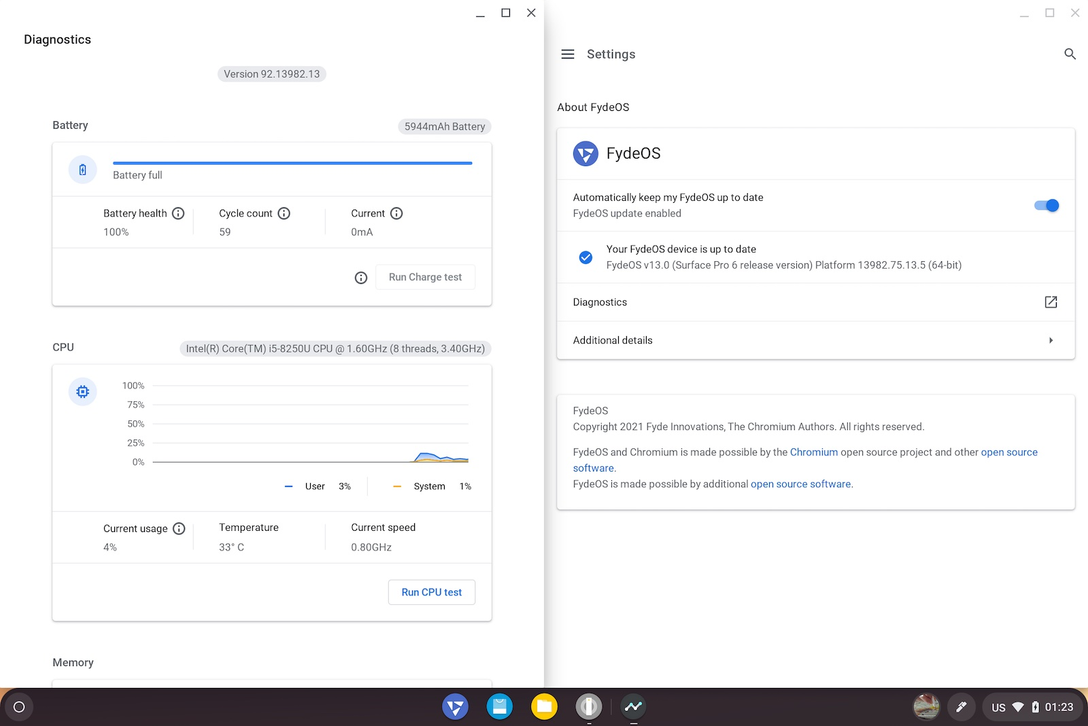Click the Diagnostics window title
The image size is (1088, 726).
57,39
